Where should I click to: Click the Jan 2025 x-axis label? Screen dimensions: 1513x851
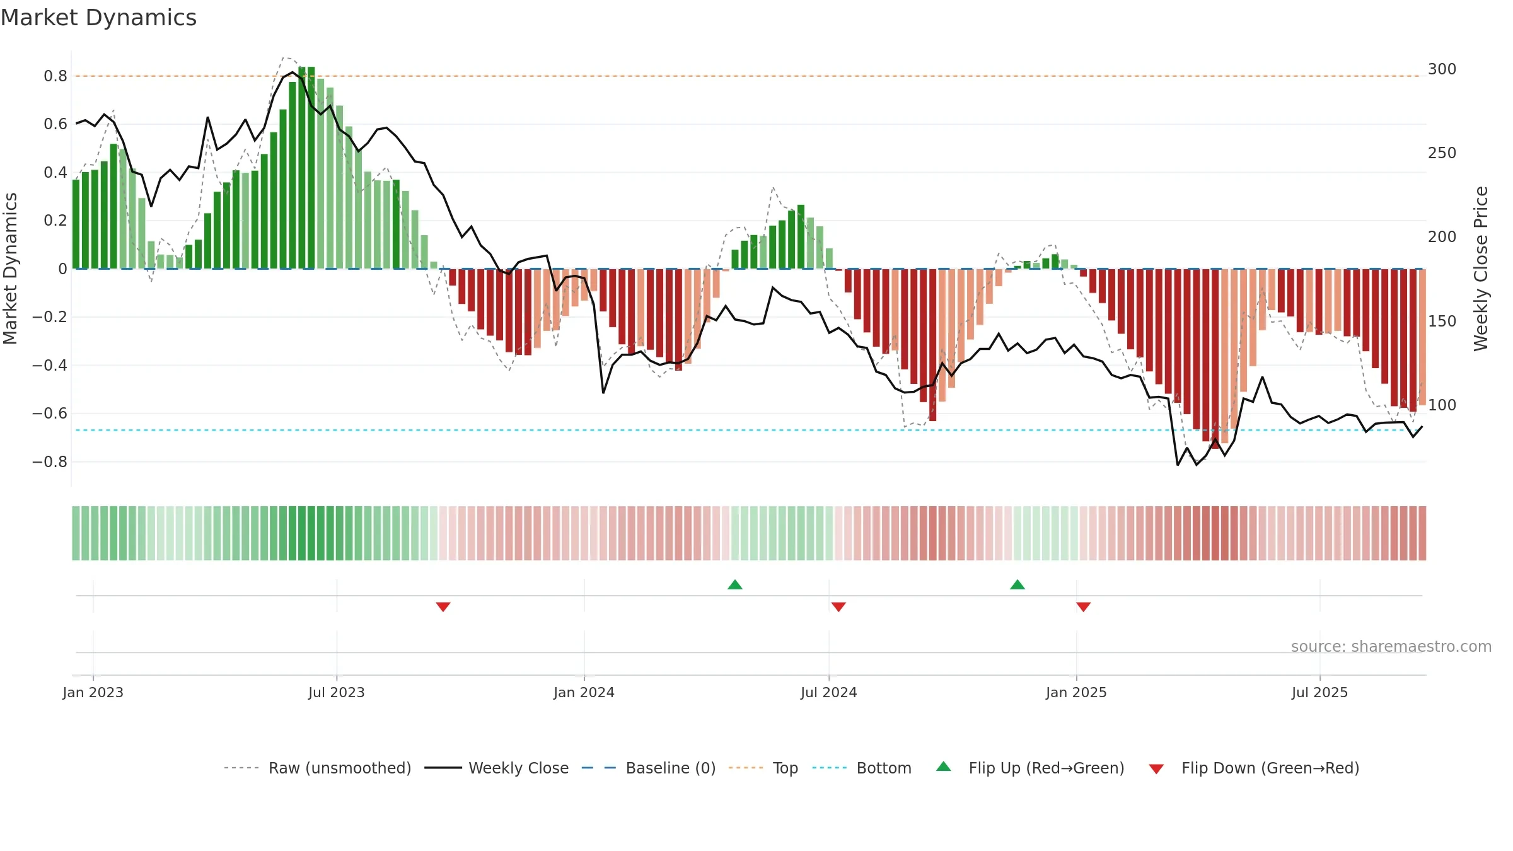coord(1077,692)
